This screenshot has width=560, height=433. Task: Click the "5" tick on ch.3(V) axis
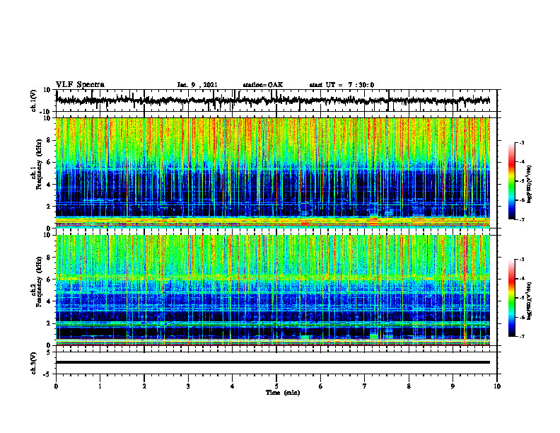49,352
